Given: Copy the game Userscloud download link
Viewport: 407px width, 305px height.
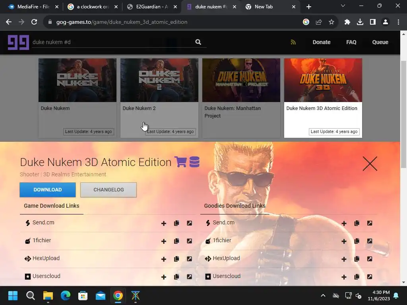Looking at the screenshot, I should click(176, 277).
